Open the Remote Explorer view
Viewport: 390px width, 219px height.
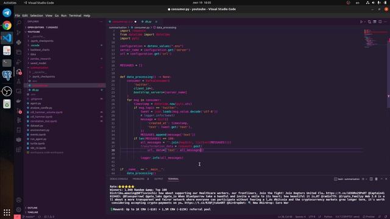(19, 91)
